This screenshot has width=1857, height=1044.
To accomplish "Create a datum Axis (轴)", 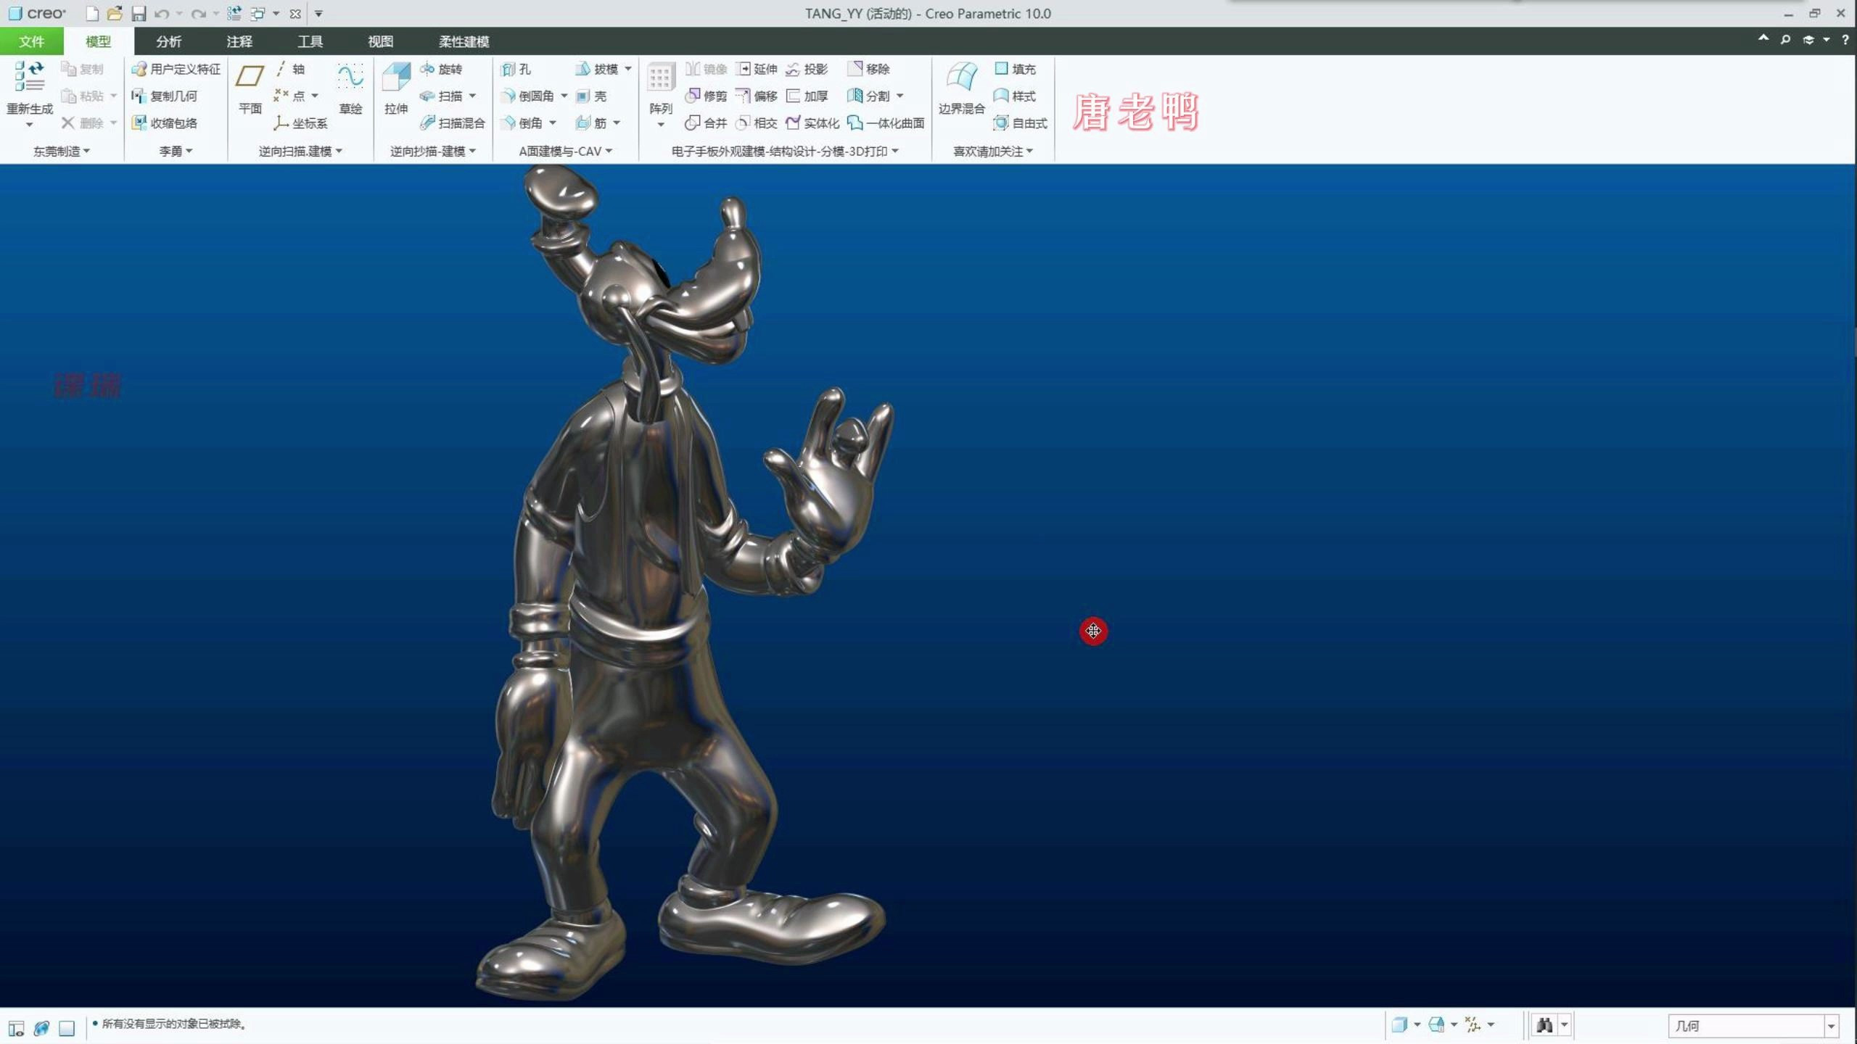I will (x=290, y=69).
